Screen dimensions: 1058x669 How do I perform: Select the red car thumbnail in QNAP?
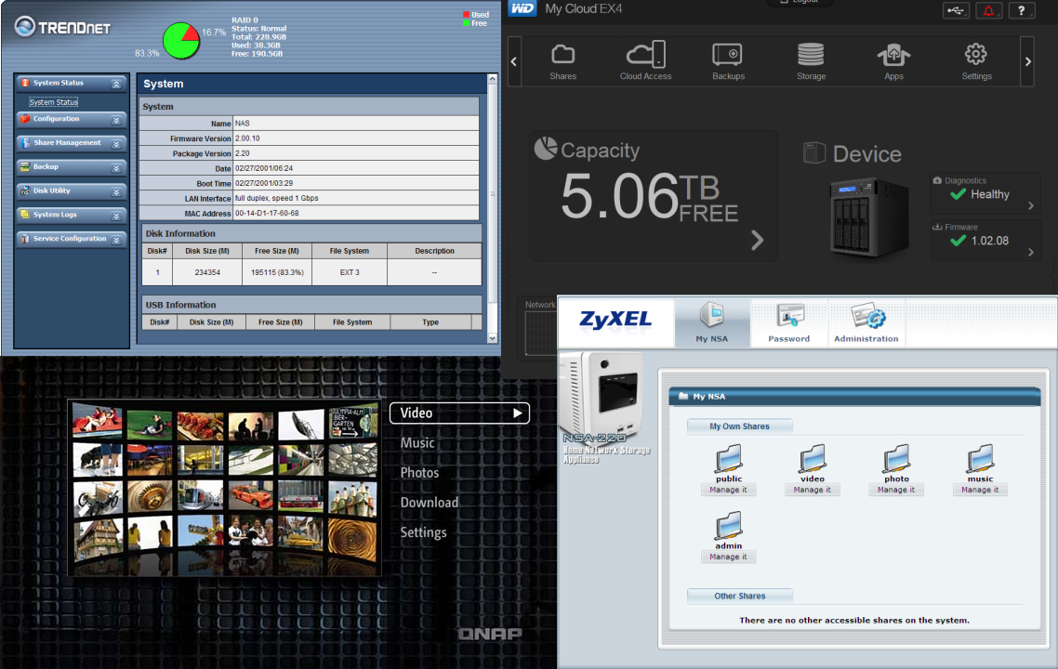251,495
